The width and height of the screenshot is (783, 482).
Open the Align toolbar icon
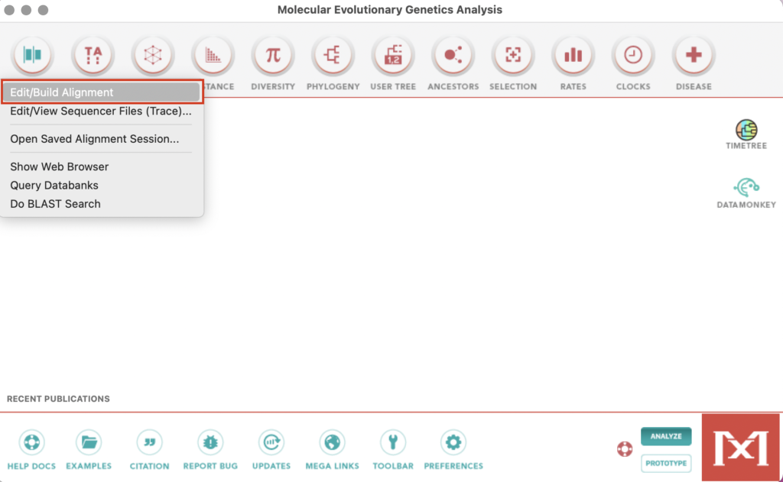(32, 55)
